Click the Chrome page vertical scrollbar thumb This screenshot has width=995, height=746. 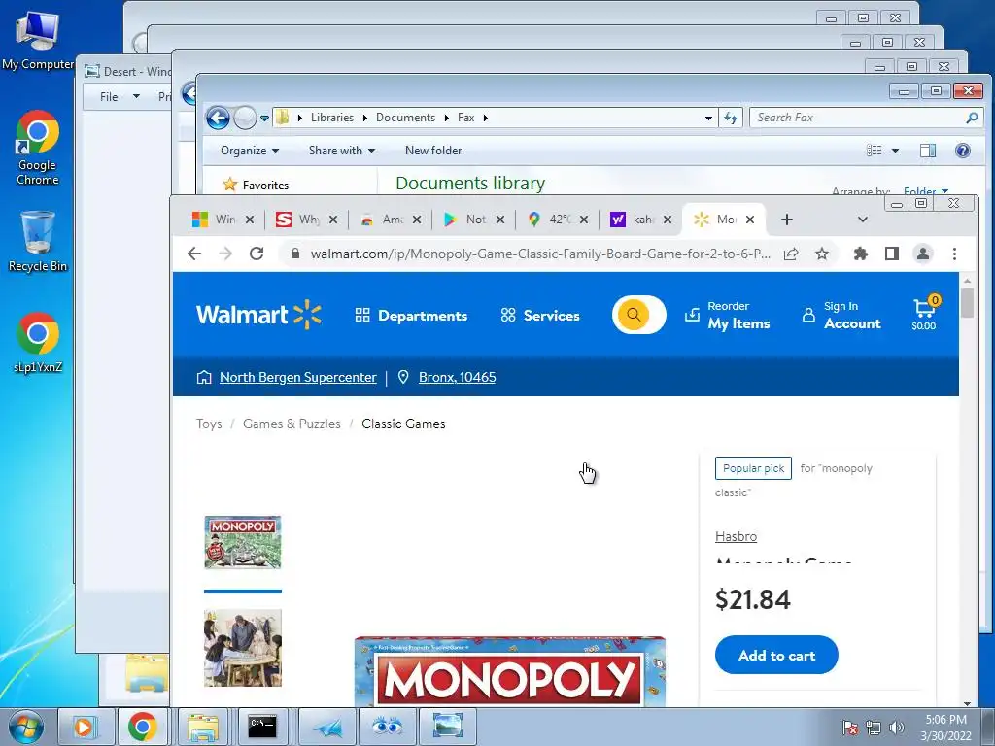(x=967, y=302)
